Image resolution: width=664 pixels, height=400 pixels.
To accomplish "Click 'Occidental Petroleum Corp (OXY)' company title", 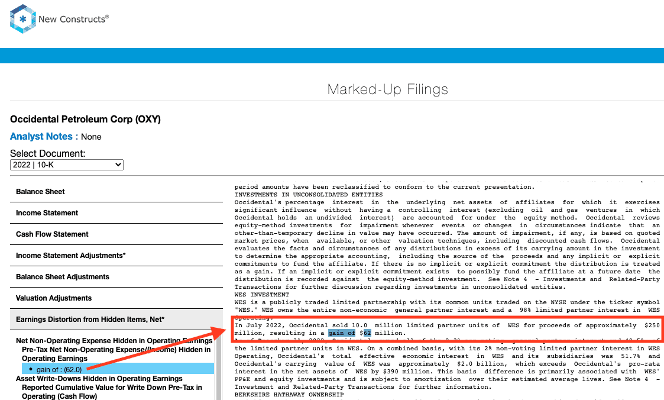I will pyautogui.click(x=86, y=119).
